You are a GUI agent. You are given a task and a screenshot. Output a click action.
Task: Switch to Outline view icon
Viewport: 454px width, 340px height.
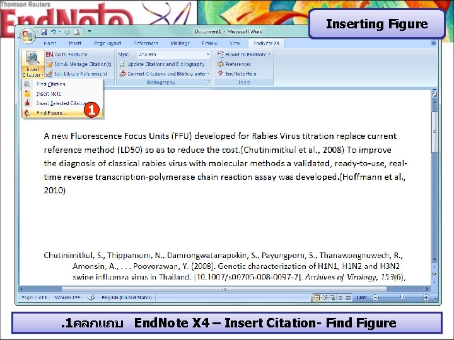[340, 298]
